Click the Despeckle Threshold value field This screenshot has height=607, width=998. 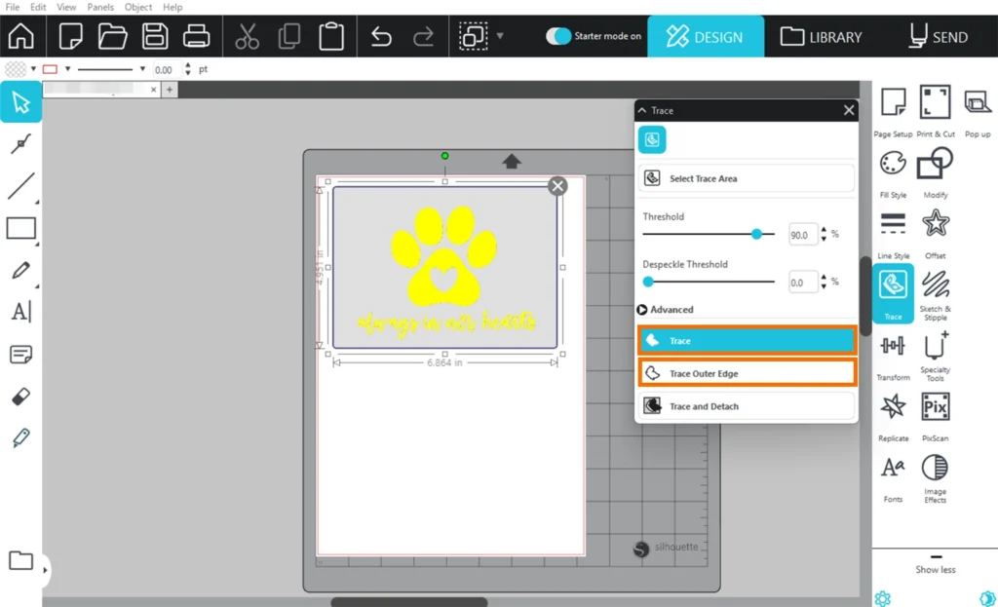point(802,283)
